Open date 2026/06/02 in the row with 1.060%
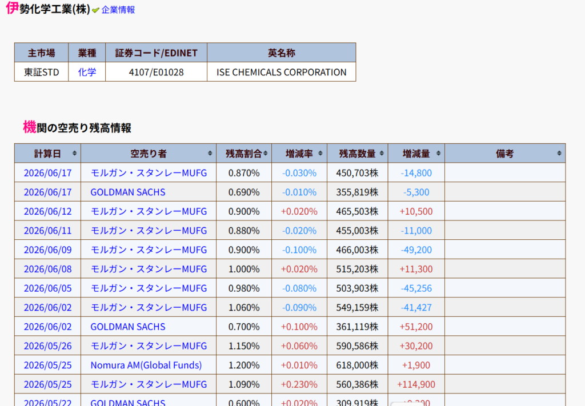This screenshot has width=585, height=406. point(48,307)
